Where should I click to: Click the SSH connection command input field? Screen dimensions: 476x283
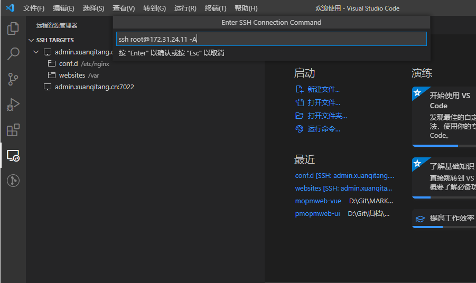pyautogui.click(x=272, y=39)
